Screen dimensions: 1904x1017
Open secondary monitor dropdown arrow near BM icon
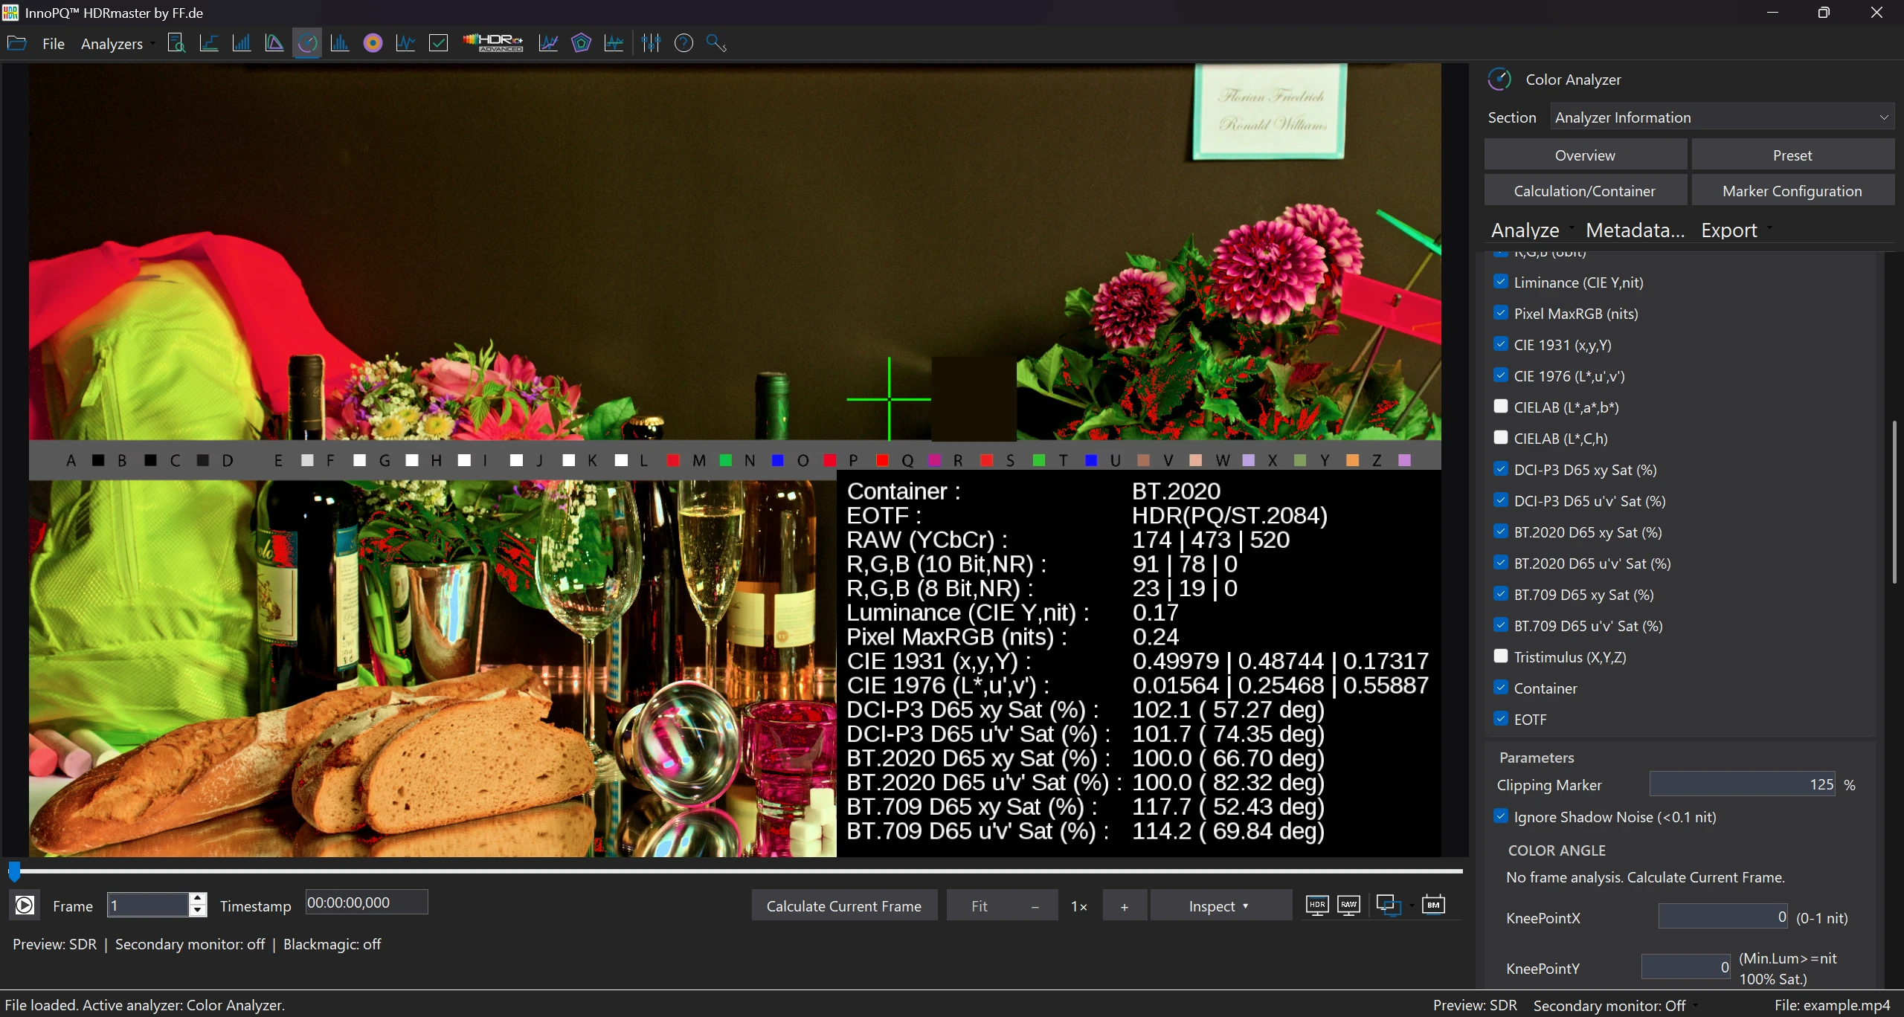[x=1411, y=905]
